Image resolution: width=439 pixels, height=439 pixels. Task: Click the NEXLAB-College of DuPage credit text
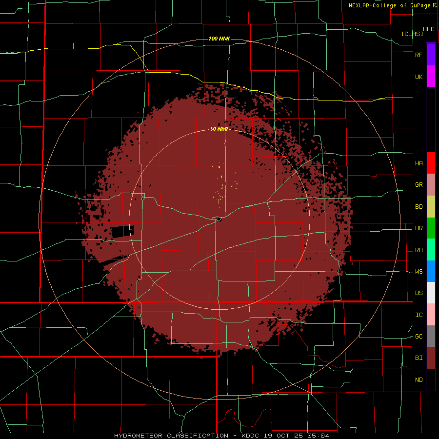click(390, 5)
